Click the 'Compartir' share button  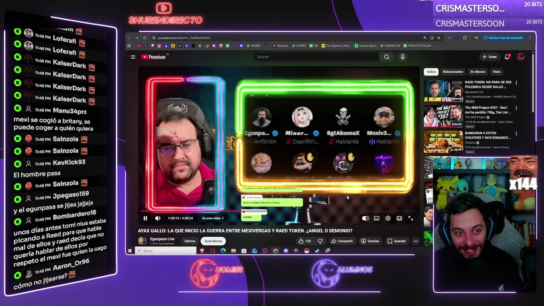[x=342, y=241]
